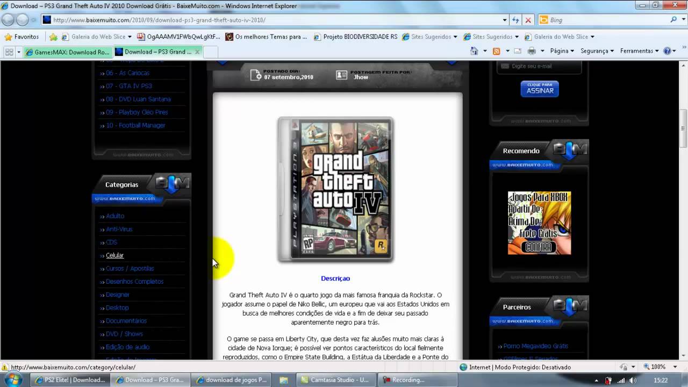Open Quick Tabs list dropdown arrow

(19, 52)
